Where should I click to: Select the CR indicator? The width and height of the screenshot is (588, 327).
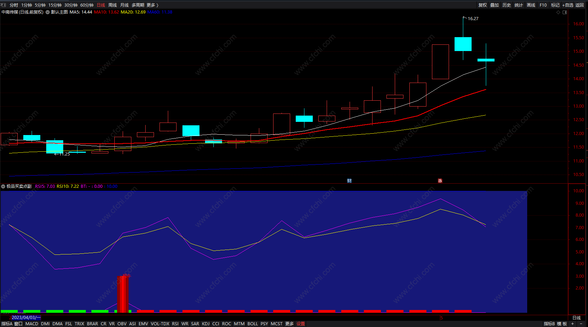pyautogui.click(x=104, y=324)
